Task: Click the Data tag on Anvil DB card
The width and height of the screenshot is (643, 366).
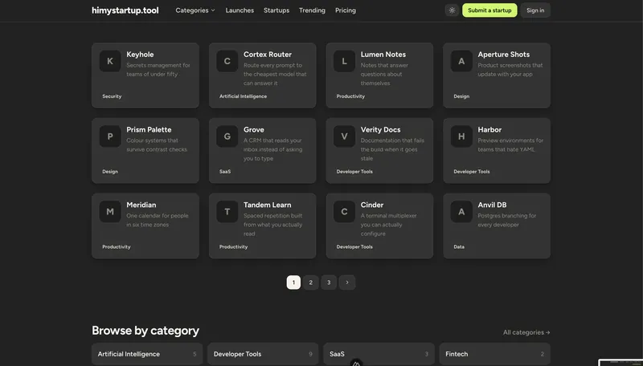Action: 459,247
